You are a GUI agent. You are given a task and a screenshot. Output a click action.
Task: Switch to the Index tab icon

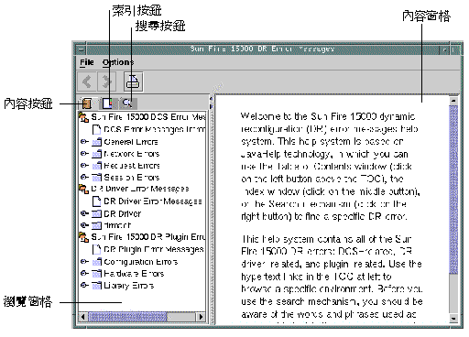pyautogui.click(x=107, y=103)
